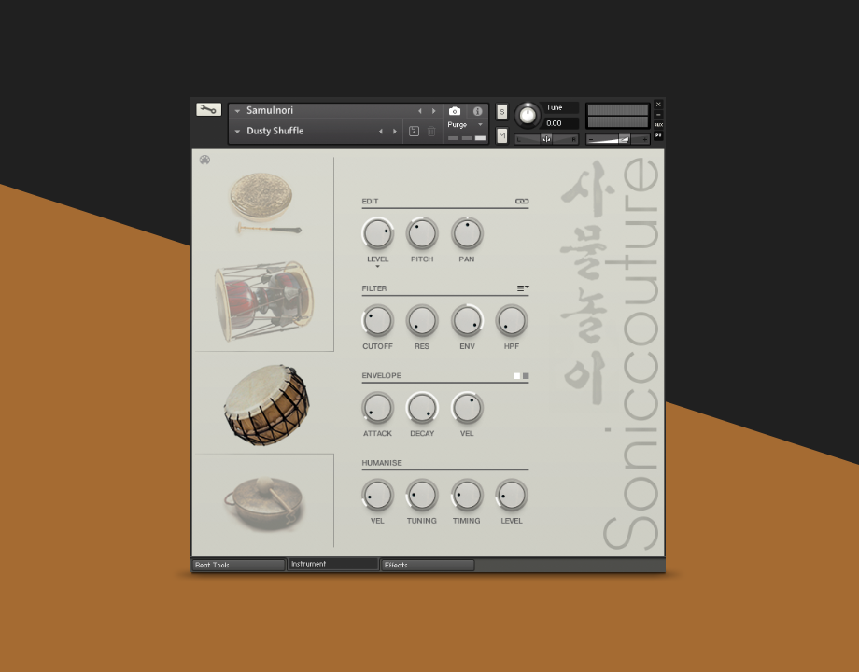Toggle the Solo S button
The width and height of the screenshot is (859, 672).
pyautogui.click(x=501, y=112)
